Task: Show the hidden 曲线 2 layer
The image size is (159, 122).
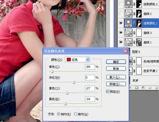Action: point(121,13)
